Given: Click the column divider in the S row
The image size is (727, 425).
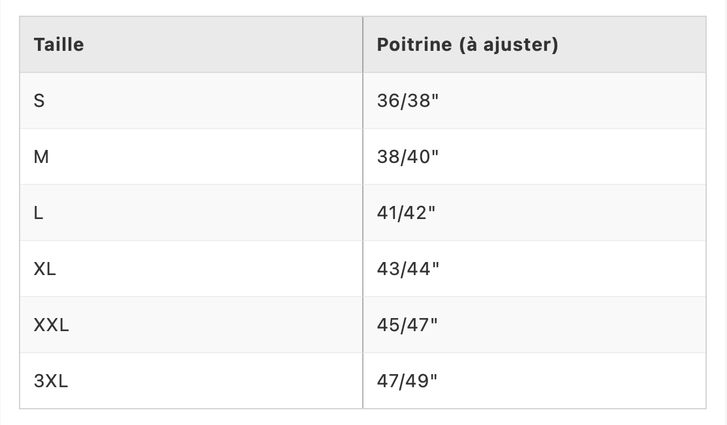Looking at the screenshot, I should tap(363, 101).
